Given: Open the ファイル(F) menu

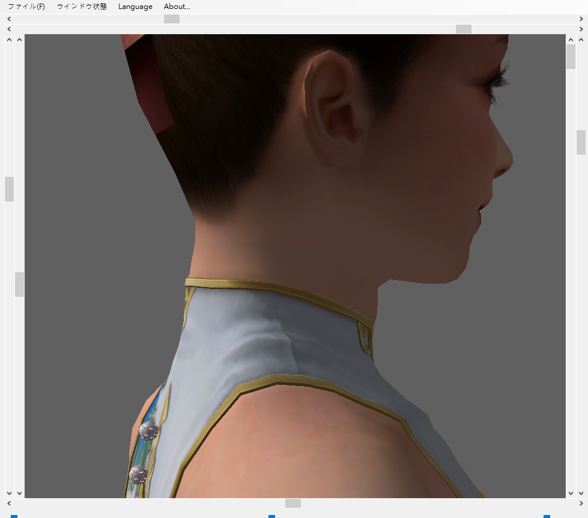Looking at the screenshot, I should (x=26, y=7).
